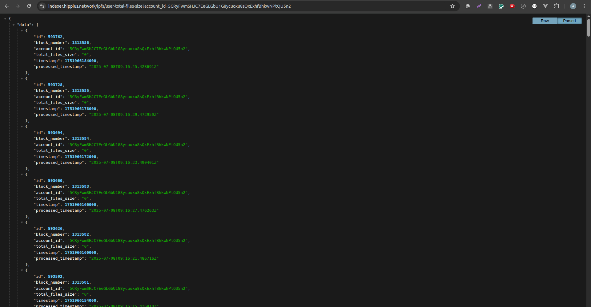Select block_number value 1313581
591x307 pixels.
click(80, 282)
